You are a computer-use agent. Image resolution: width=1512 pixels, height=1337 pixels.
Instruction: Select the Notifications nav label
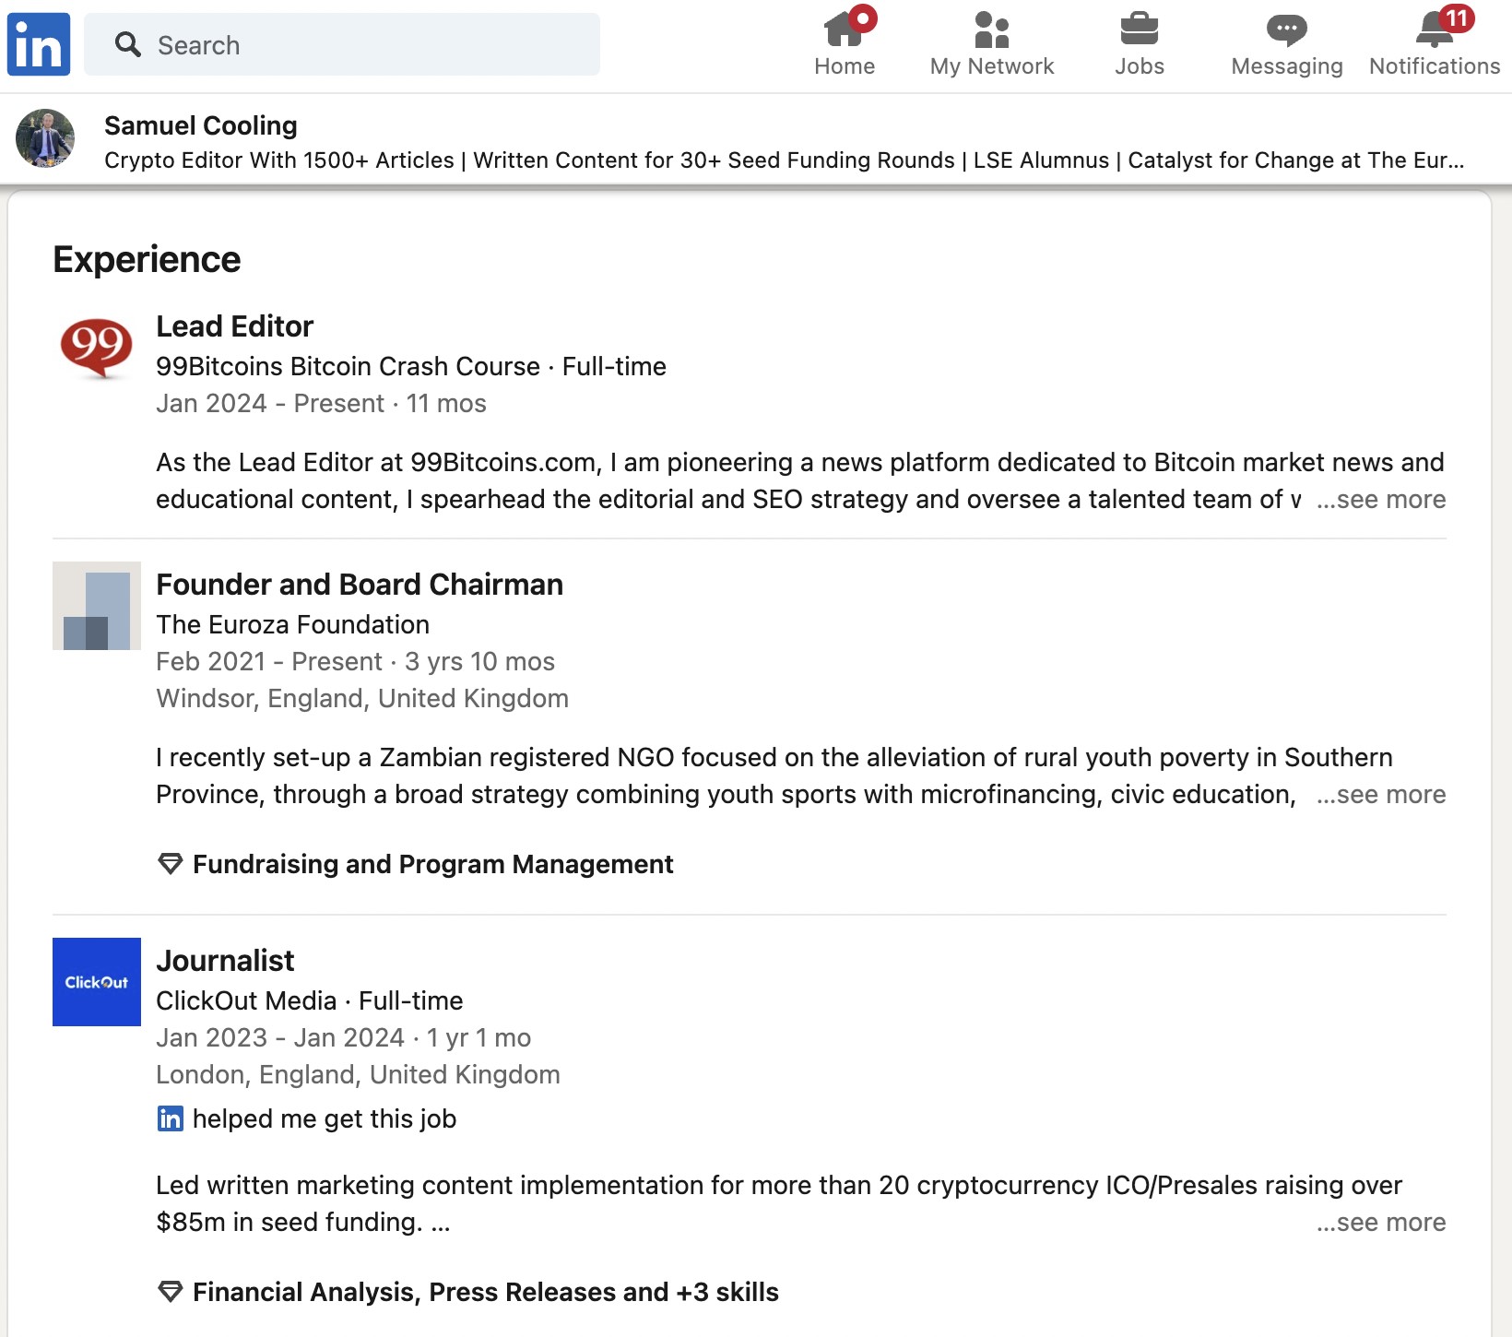click(1435, 66)
